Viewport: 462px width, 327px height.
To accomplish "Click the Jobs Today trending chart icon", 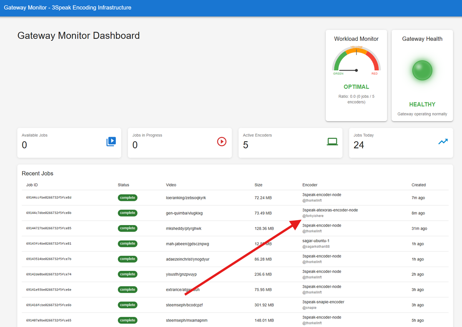I will (x=443, y=142).
